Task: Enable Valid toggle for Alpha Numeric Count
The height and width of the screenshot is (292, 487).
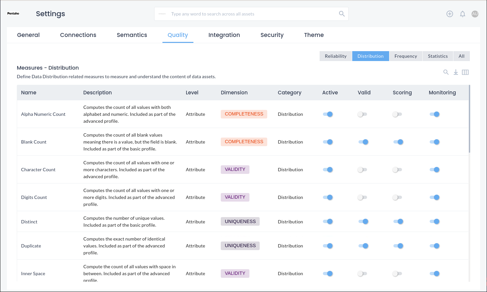Action: [x=362, y=114]
